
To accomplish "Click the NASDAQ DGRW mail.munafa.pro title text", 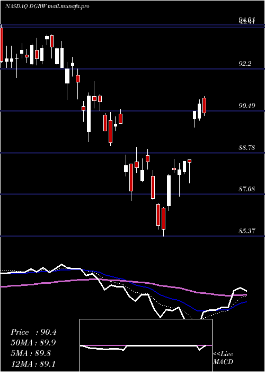I will pyautogui.click(x=47, y=6).
